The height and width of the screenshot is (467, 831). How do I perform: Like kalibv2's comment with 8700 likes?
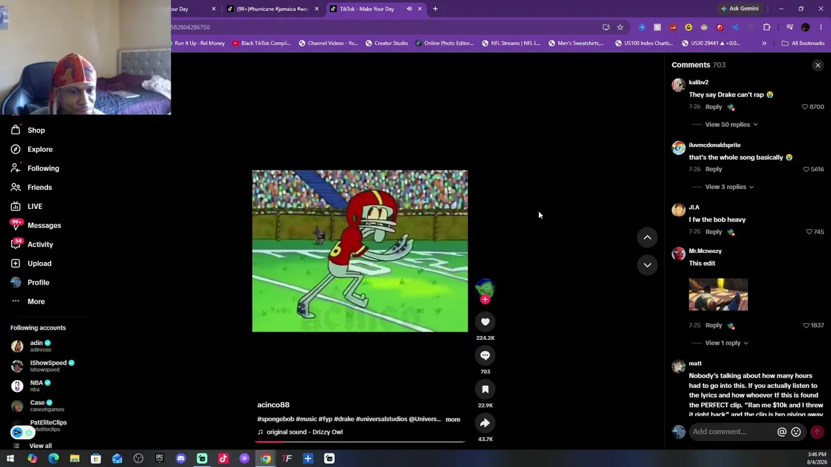tap(805, 107)
